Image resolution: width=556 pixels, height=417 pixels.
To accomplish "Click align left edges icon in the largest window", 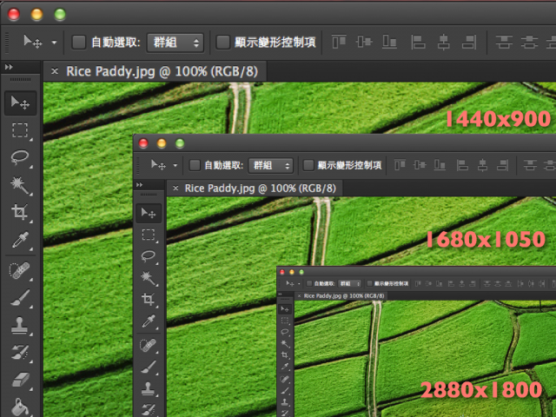I will (418, 42).
